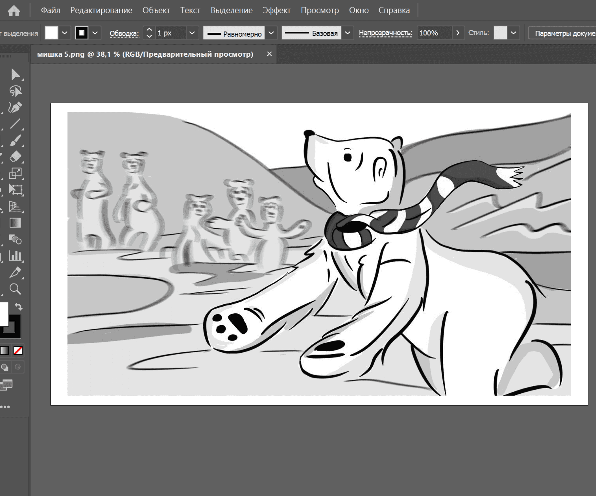Open the Базовая brush definition dropdown
Image resolution: width=596 pixels, height=496 pixels.
coord(347,33)
